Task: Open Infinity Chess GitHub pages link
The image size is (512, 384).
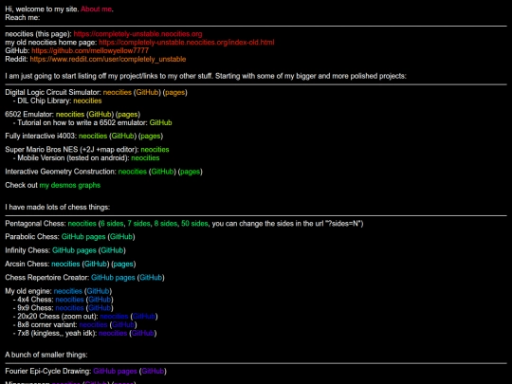Action: click(74, 250)
